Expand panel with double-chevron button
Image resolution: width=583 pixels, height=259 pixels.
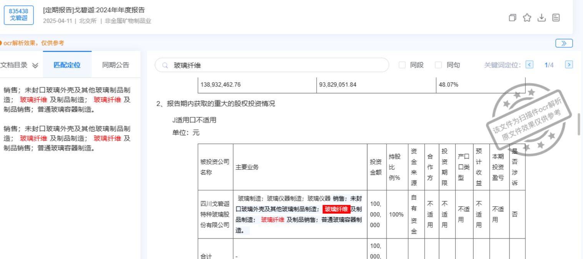click(564, 43)
